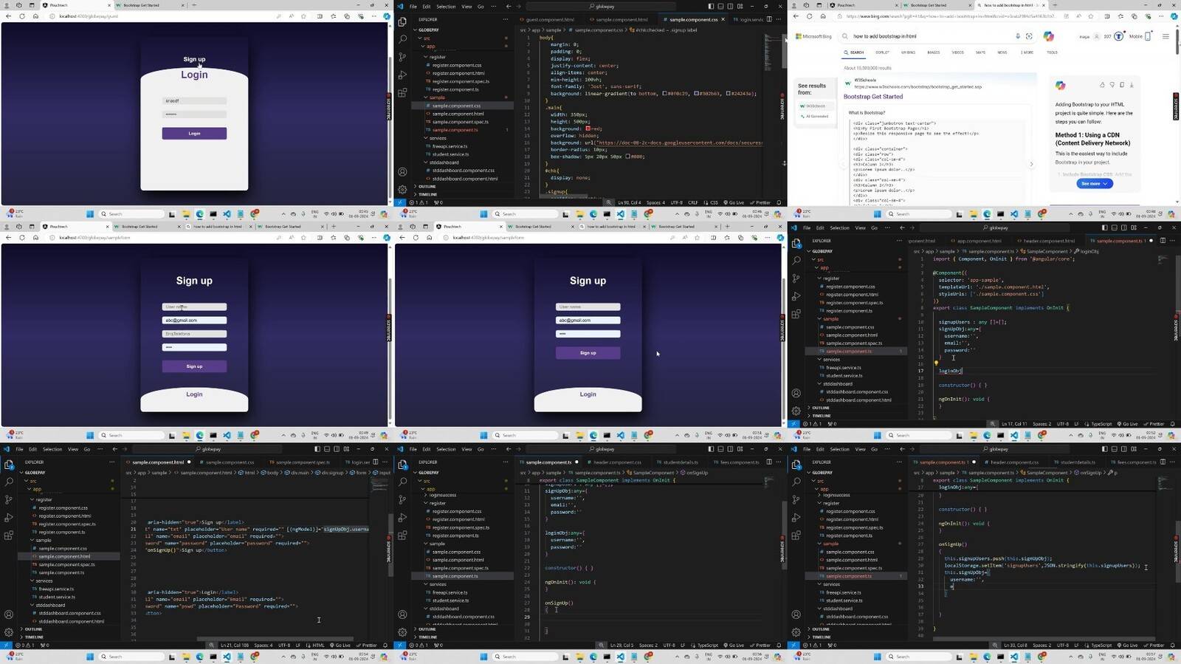
Task: Close the sample.component.css tab using its X
Action: [723, 19]
